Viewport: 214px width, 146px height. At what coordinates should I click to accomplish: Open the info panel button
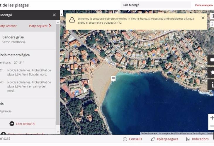(212, 85)
